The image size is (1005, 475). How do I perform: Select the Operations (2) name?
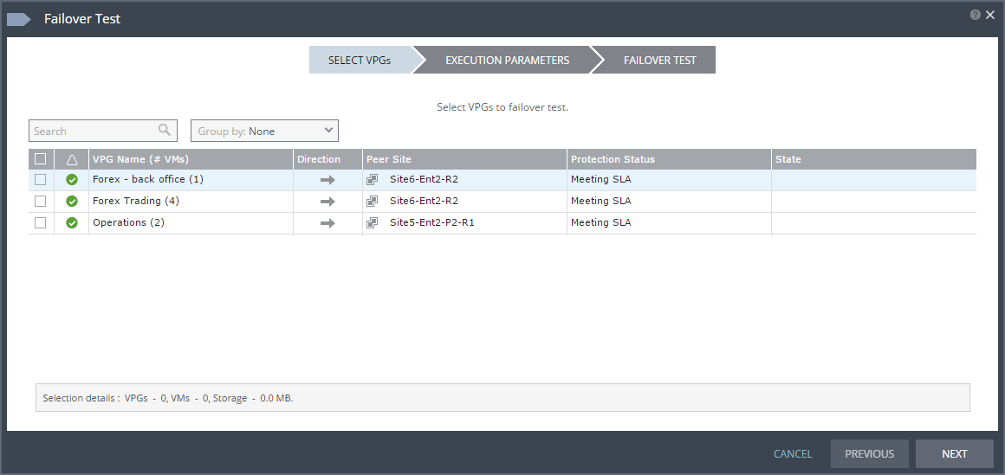(128, 222)
